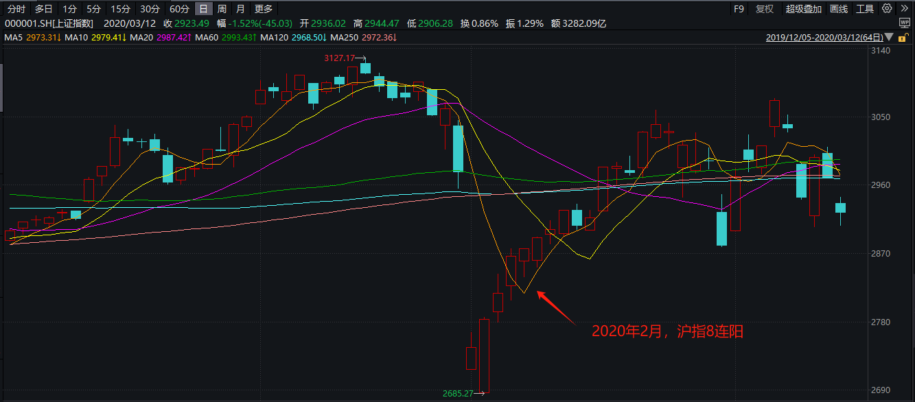This screenshot has height=402, width=915.
Task: Select the 1分 period tab
Action: tap(69, 9)
